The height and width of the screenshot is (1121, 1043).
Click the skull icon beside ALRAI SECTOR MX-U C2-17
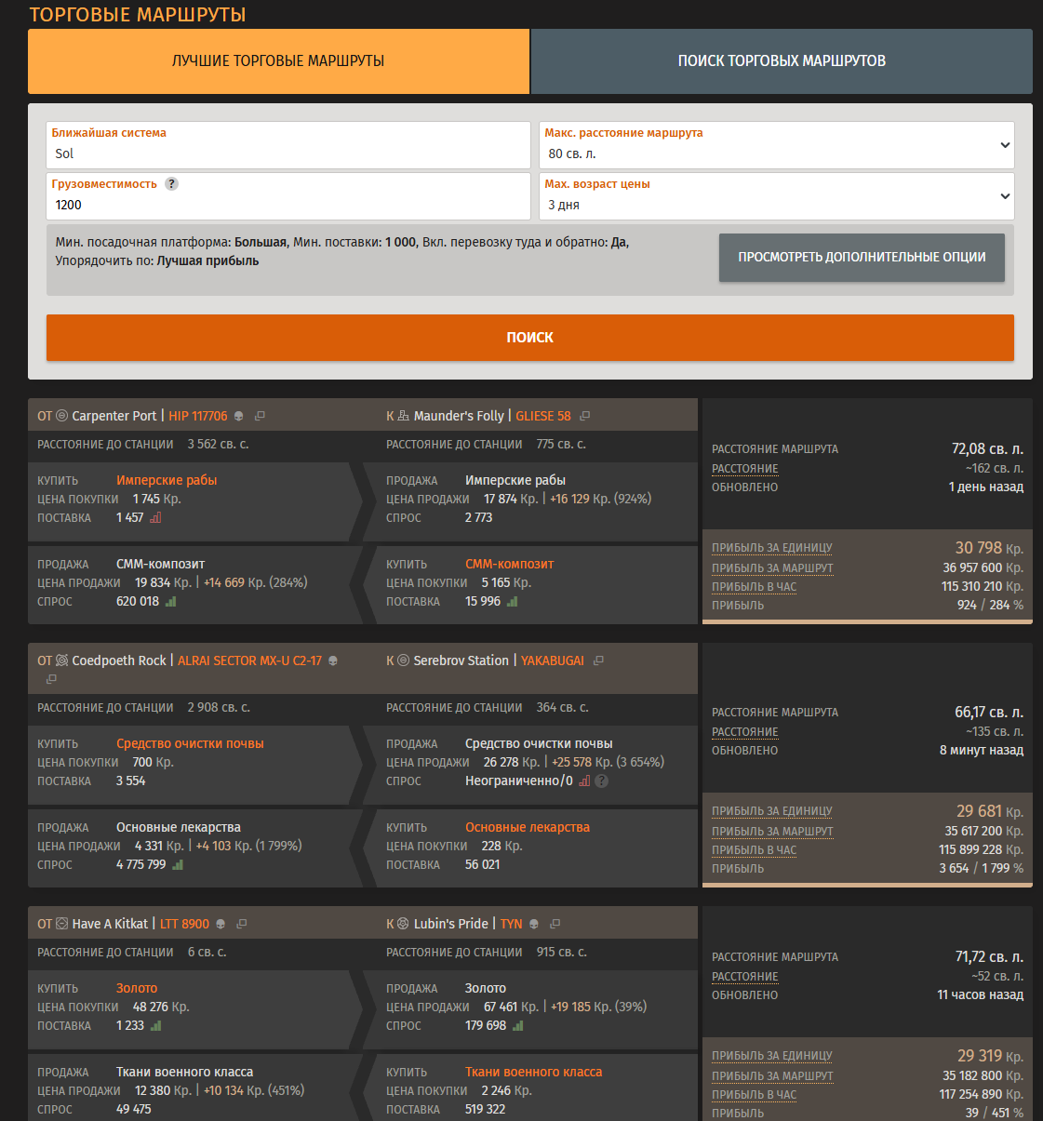click(333, 661)
